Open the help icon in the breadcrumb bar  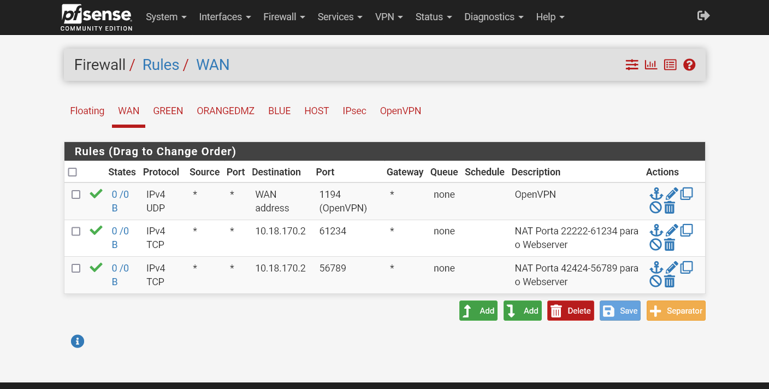(689, 64)
